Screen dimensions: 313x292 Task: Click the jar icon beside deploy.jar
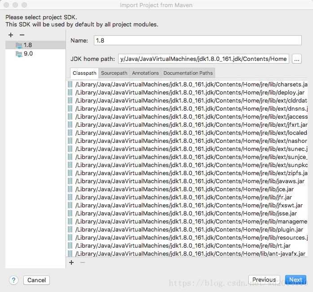70,93
